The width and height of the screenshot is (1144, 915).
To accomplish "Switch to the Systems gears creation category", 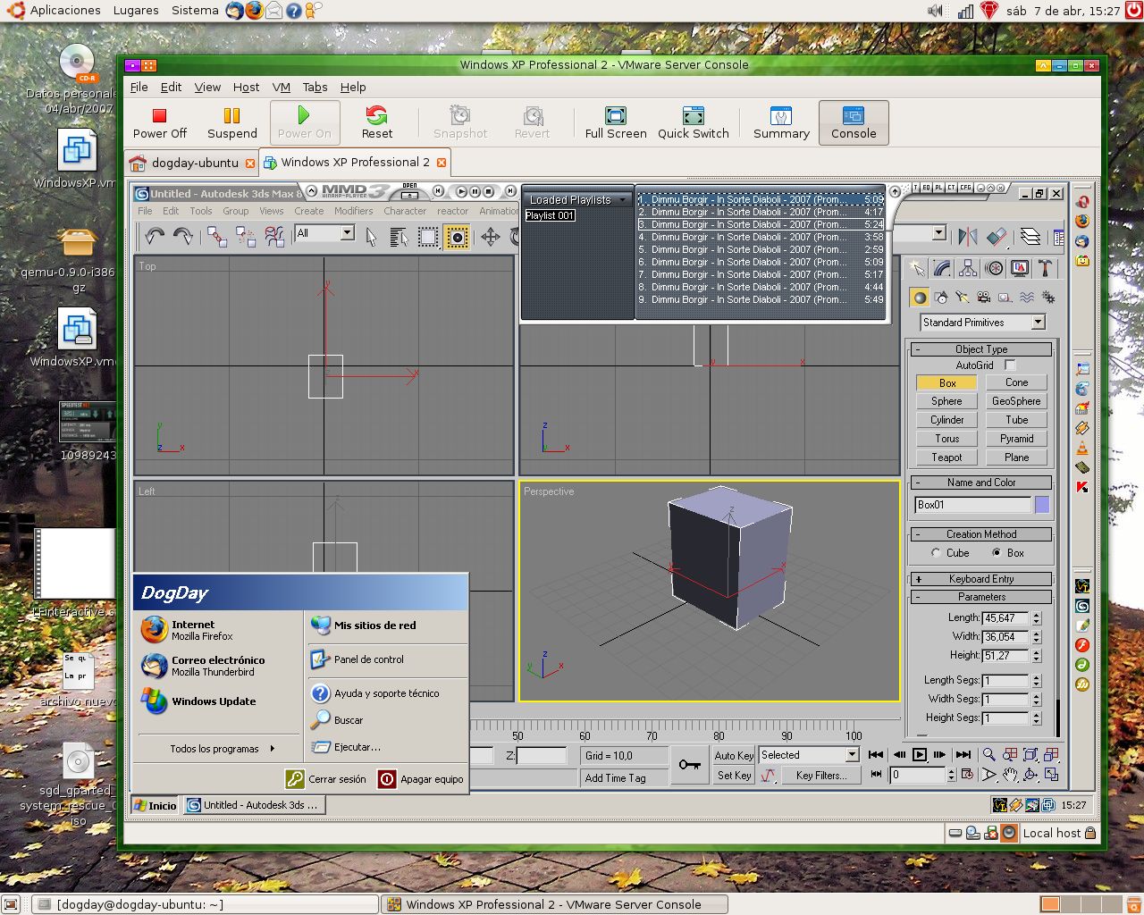I will [1048, 298].
